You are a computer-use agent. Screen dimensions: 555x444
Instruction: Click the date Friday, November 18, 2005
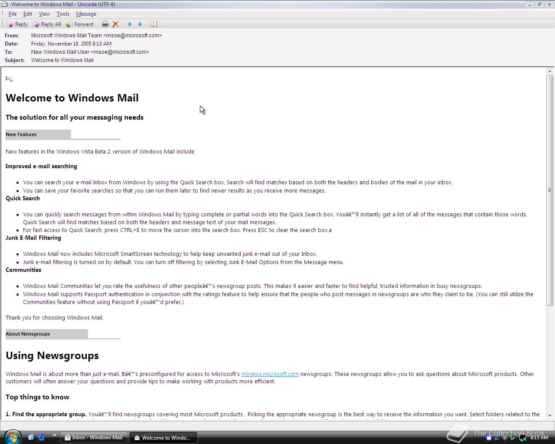71,44
